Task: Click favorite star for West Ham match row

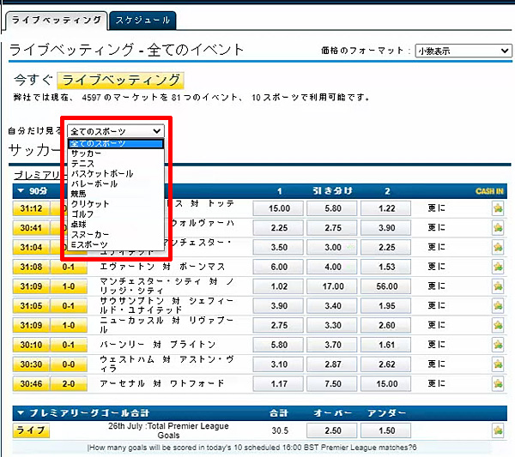Action: click(x=498, y=364)
